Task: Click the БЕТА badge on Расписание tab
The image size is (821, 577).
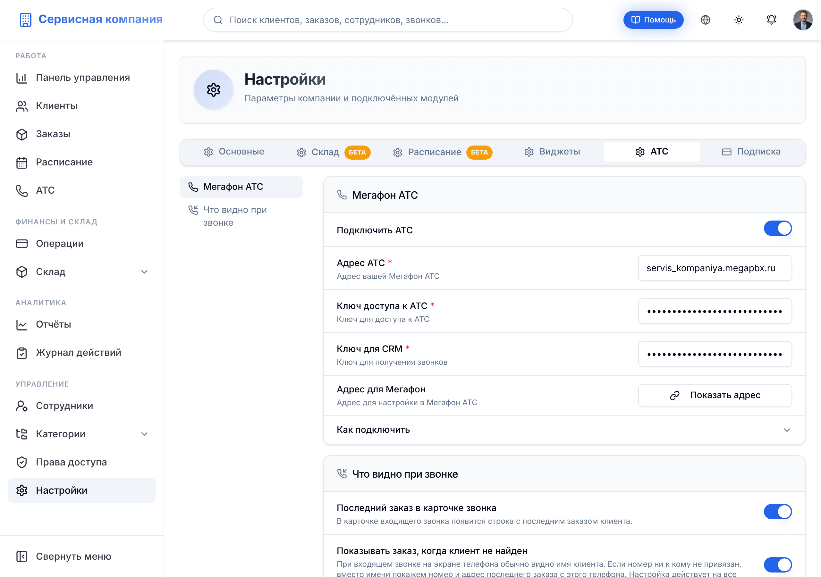Action: 479,152
